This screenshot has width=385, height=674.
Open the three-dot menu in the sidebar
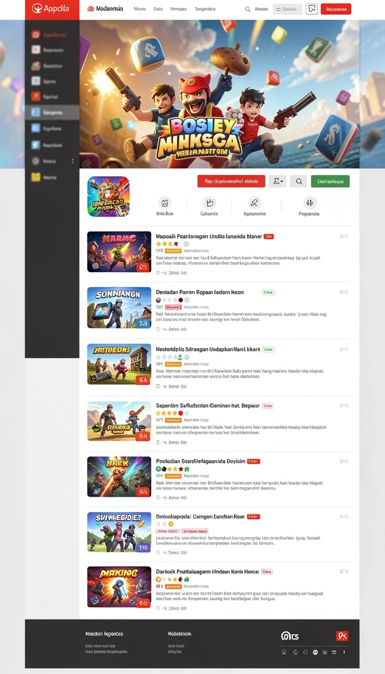(73, 161)
